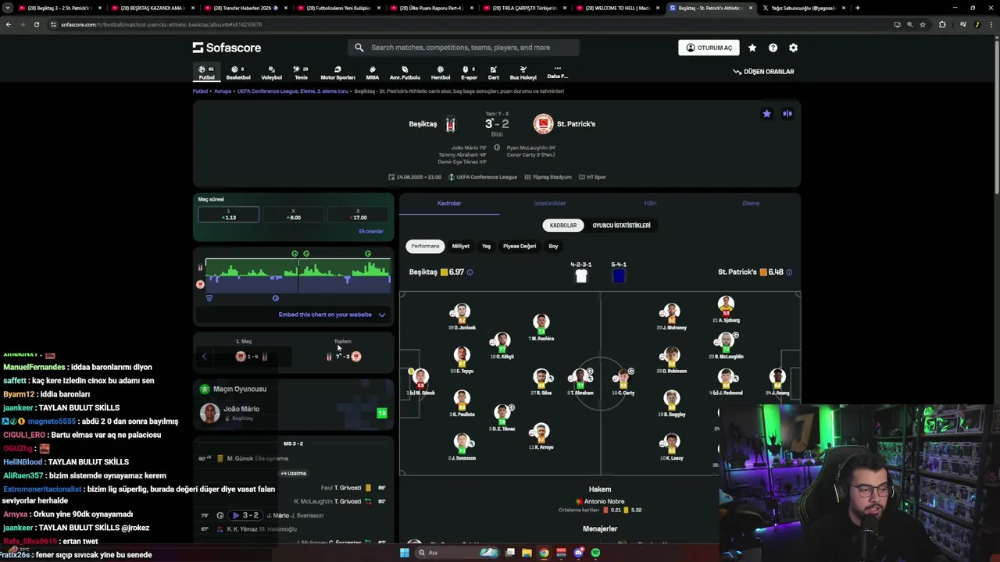The image size is (1000, 562).
Task: Click the browser back arrow
Action: 9,24
